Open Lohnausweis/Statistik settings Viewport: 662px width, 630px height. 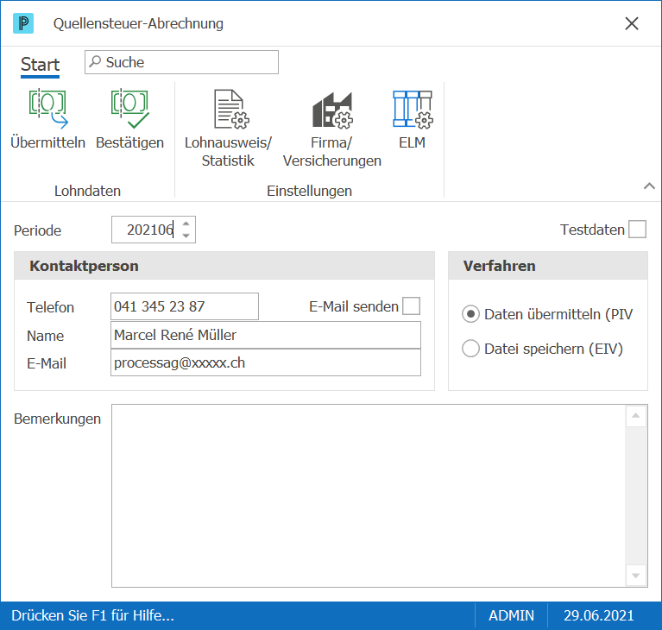point(228,129)
